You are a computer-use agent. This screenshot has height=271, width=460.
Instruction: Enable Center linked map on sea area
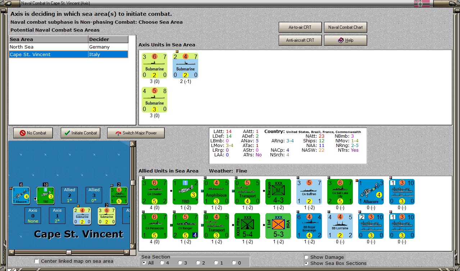(x=37, y=261)
